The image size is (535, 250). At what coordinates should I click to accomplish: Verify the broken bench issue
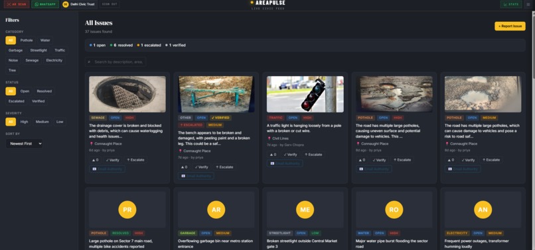coord(201,167)
